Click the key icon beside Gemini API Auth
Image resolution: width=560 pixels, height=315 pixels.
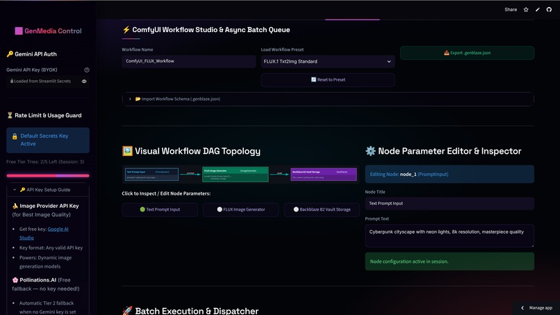pyautogui.click(x=10, y=54)
